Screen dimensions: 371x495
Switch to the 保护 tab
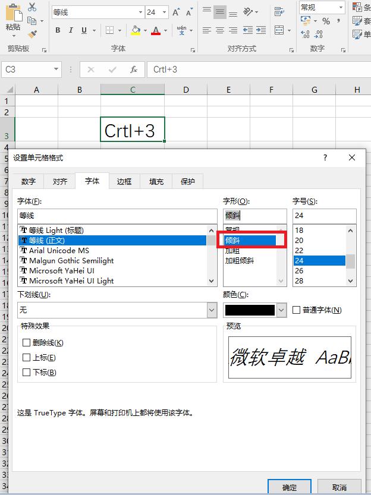187,181
